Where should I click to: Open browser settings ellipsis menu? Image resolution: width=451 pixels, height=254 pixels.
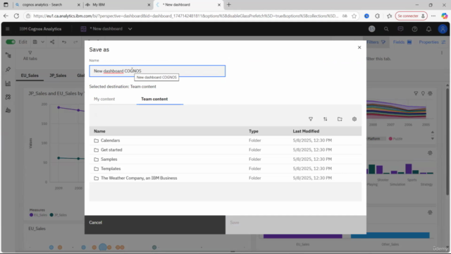[433, 16]
